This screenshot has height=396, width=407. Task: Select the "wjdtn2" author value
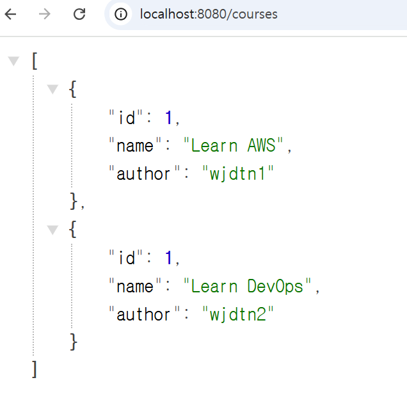[238, 314]
